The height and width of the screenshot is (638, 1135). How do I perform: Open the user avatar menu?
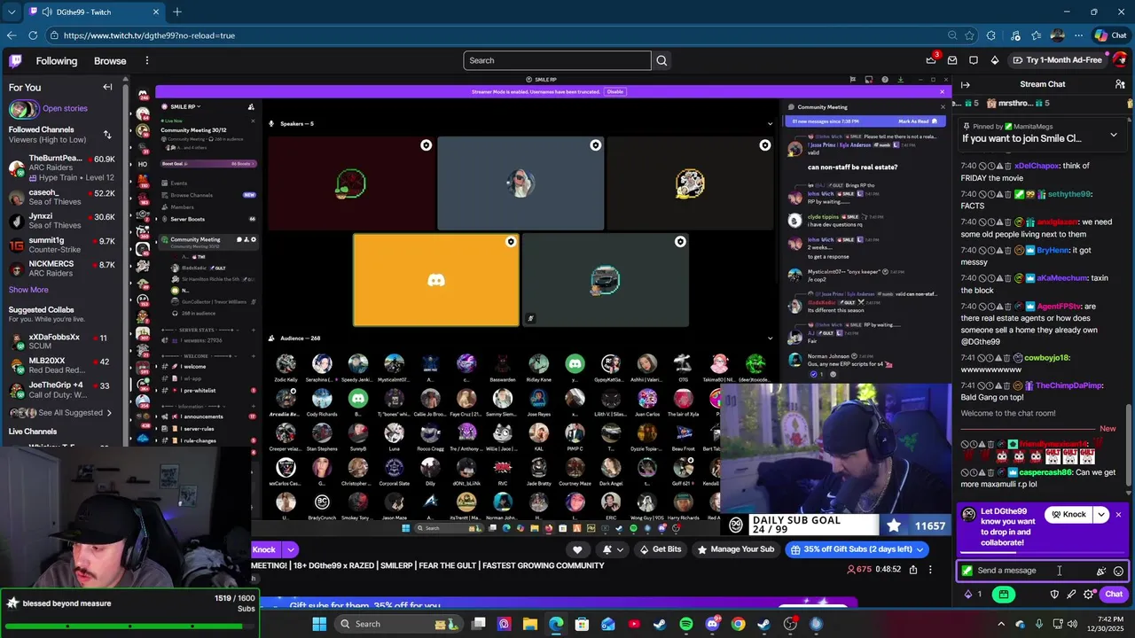[x=1120, y=60]
